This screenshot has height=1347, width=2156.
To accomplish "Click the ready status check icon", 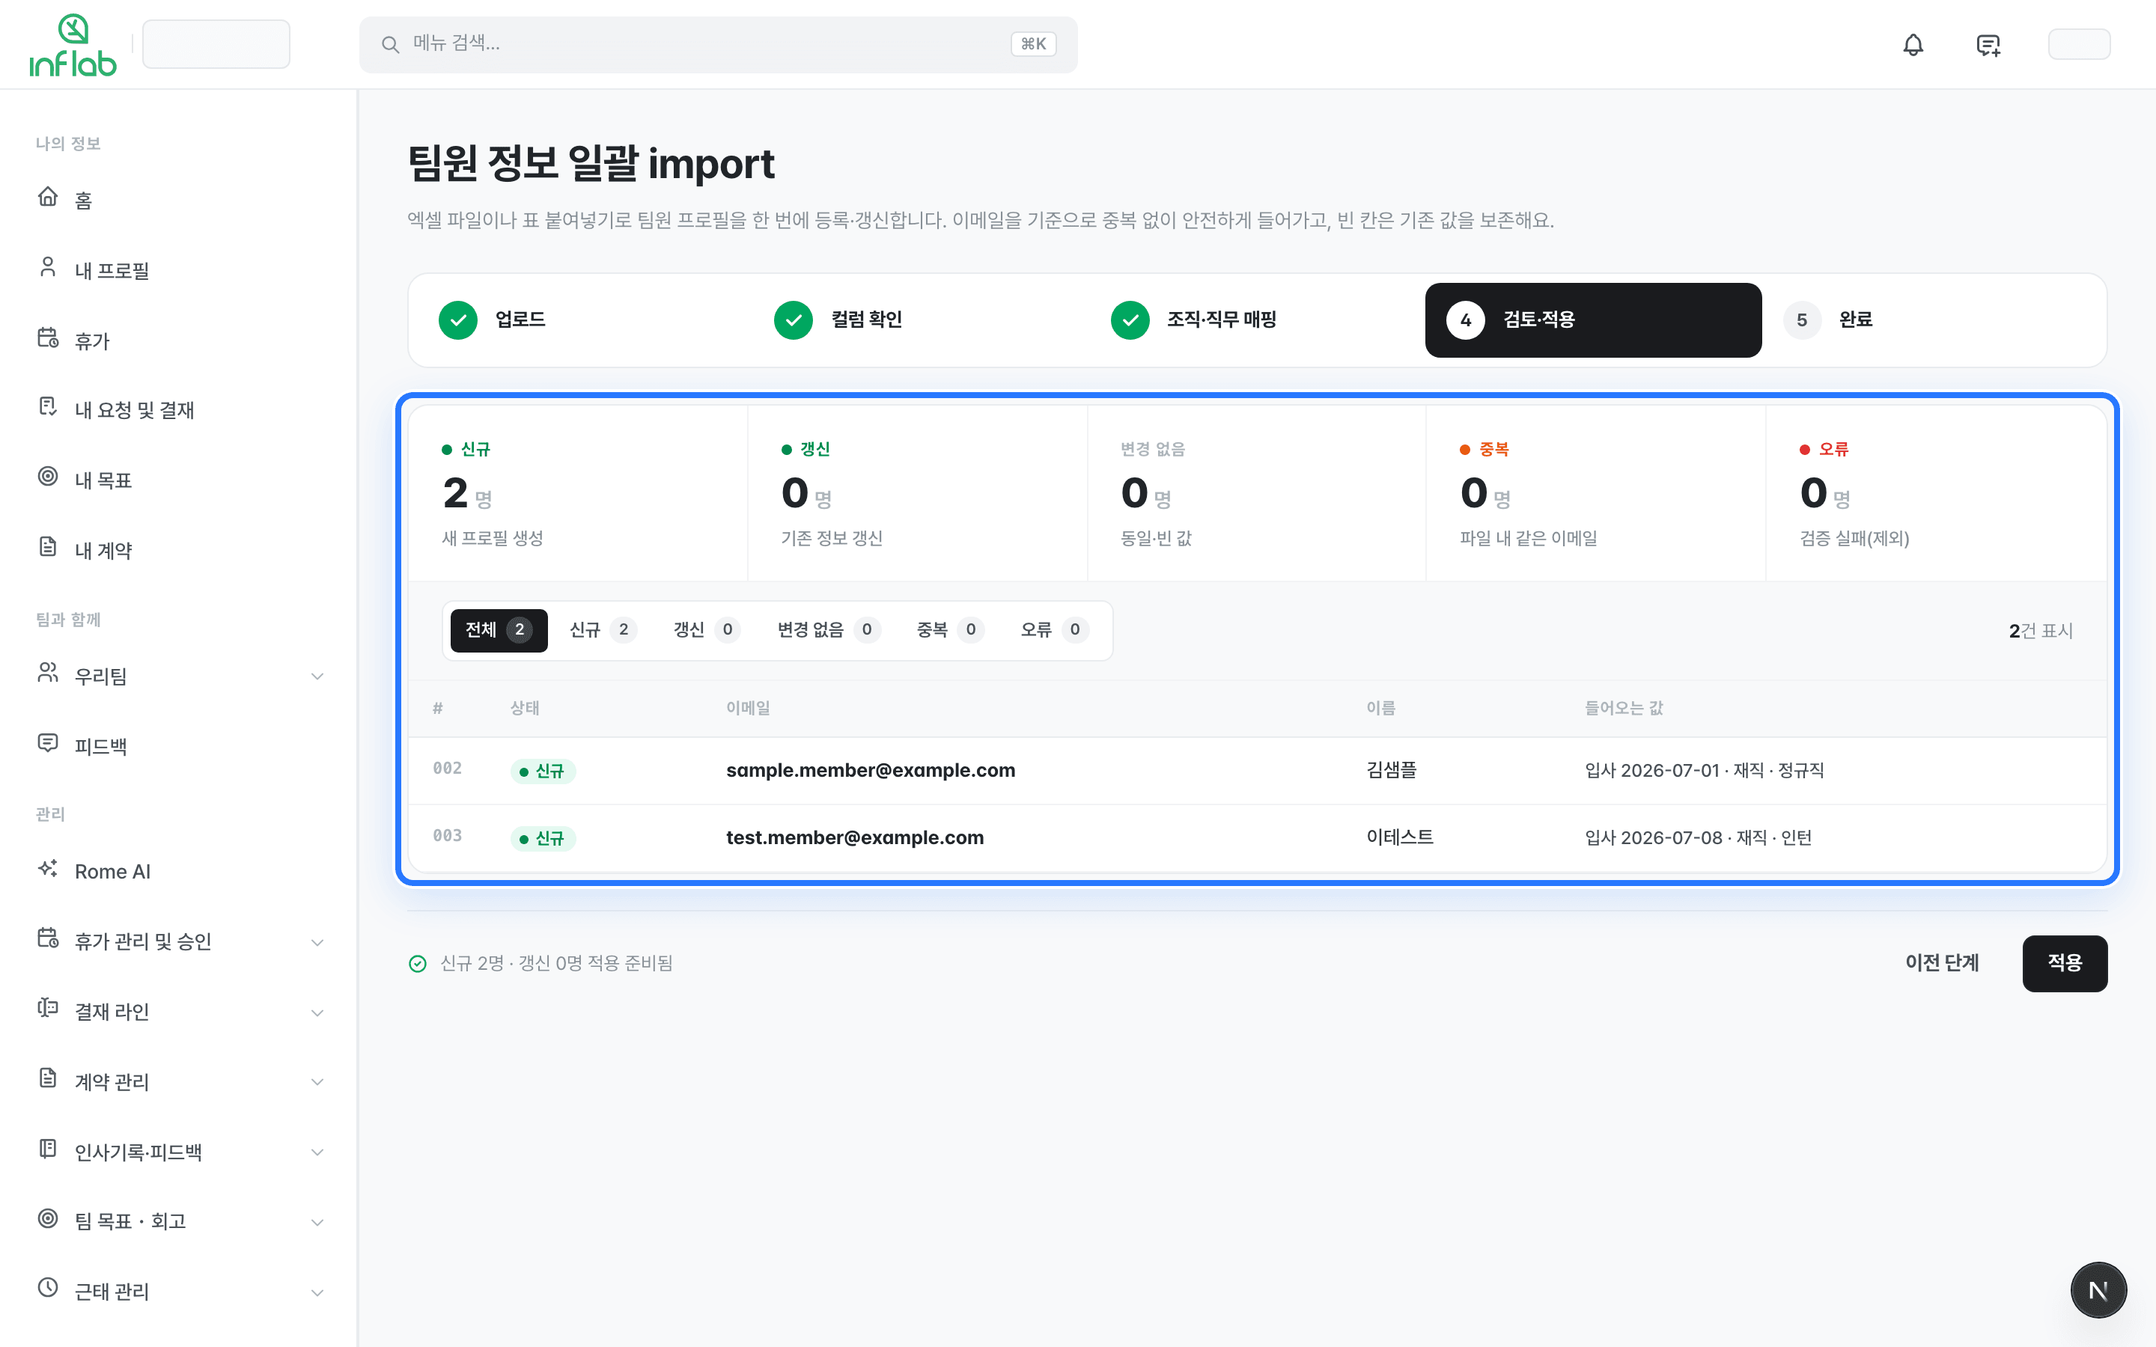I will pos(417,964).
